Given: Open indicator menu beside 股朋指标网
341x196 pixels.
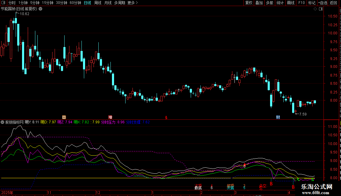Looking at the screenshot, I should click(x=2, y=122).
